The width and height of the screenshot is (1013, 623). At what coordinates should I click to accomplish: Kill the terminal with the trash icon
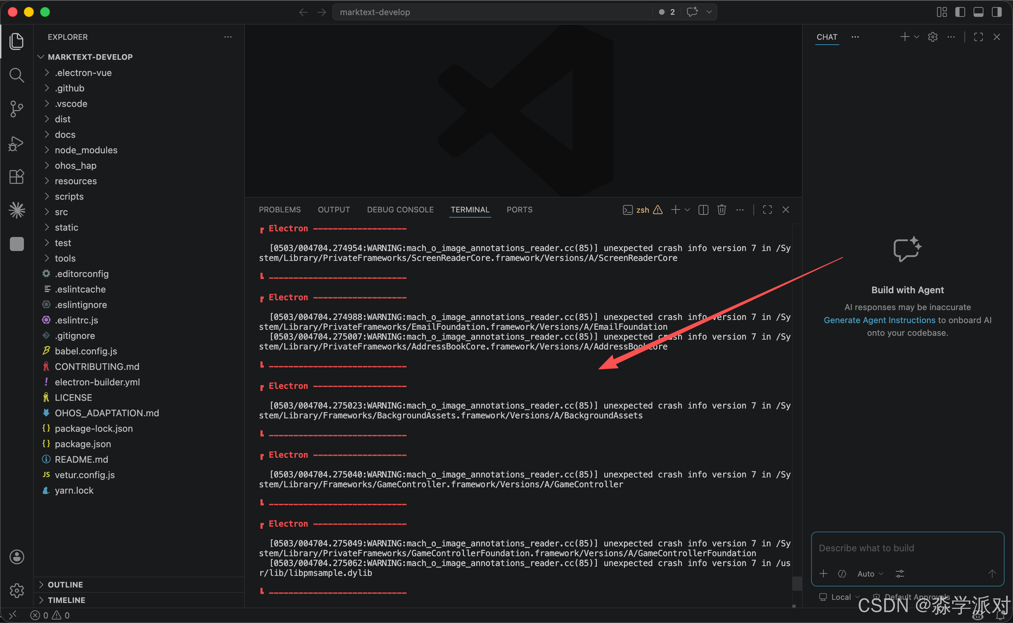click(722, 210)
